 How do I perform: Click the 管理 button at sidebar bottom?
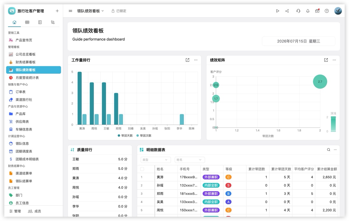pos(15,211)
